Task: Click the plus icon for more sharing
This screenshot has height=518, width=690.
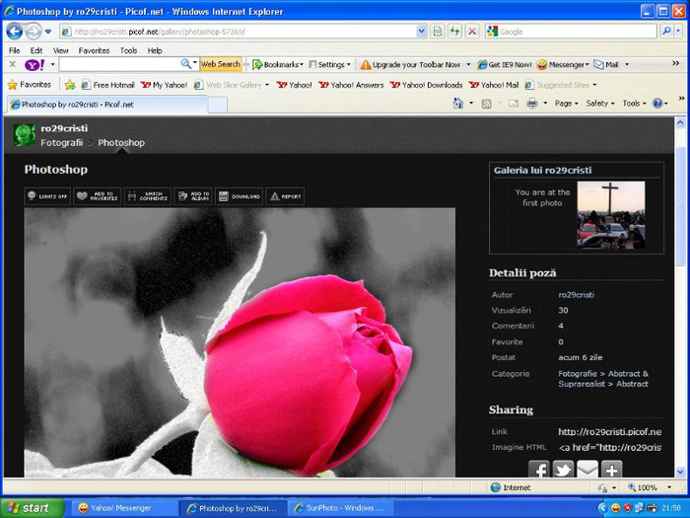Action: 612,470
